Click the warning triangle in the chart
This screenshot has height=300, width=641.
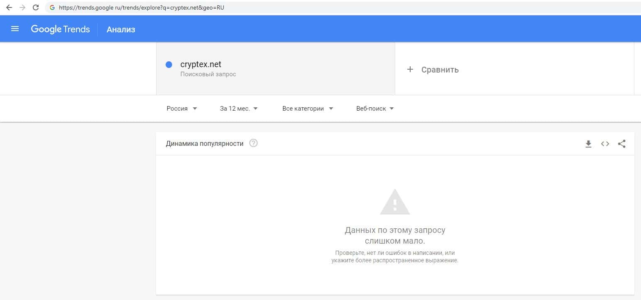(395, 202)
